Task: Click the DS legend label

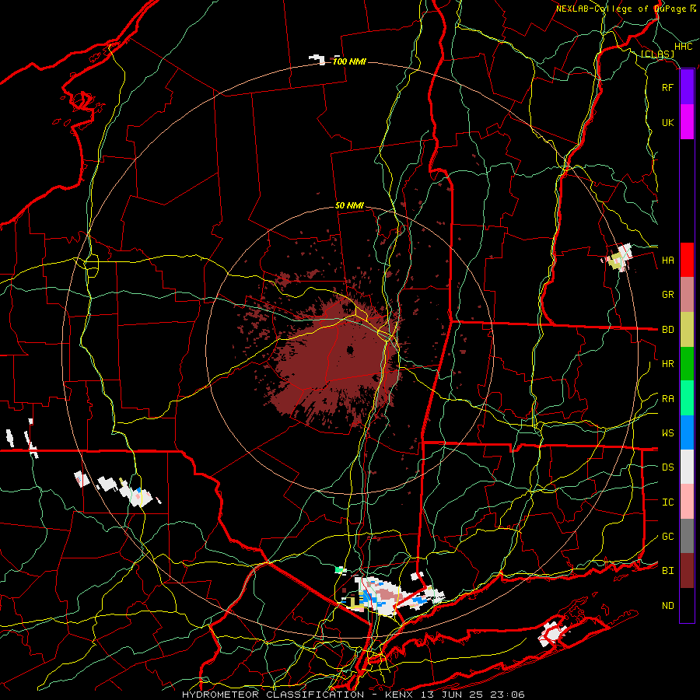Action: [667, 467]
